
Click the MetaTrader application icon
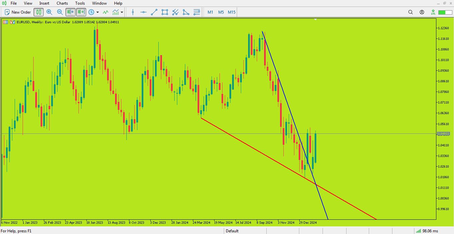pyautogui.click(x=4, y=3)
